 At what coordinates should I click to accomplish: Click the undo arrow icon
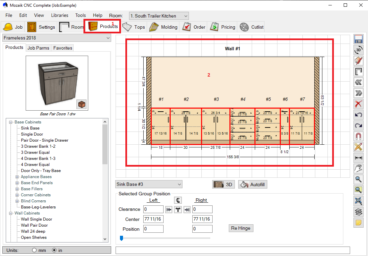coord(359,115)
